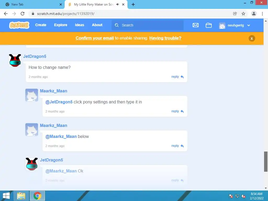The image size is (268, 201).
Task: Close the New Tab tab
Action: tap(61, 4)
